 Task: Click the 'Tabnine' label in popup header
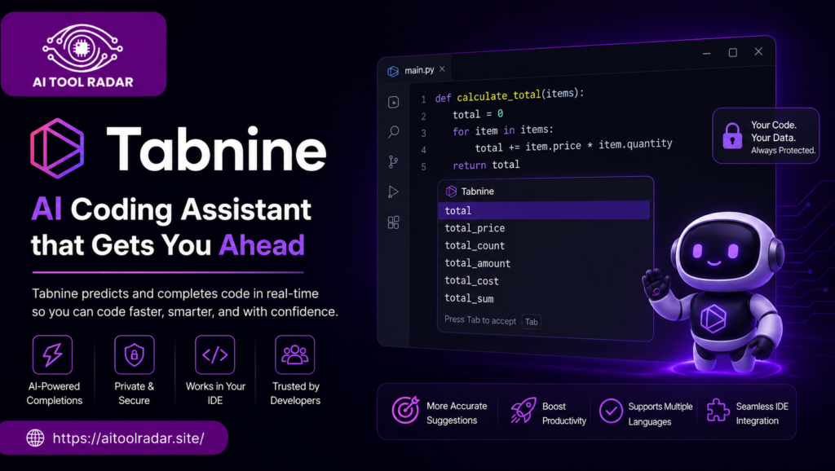[478, 191]
